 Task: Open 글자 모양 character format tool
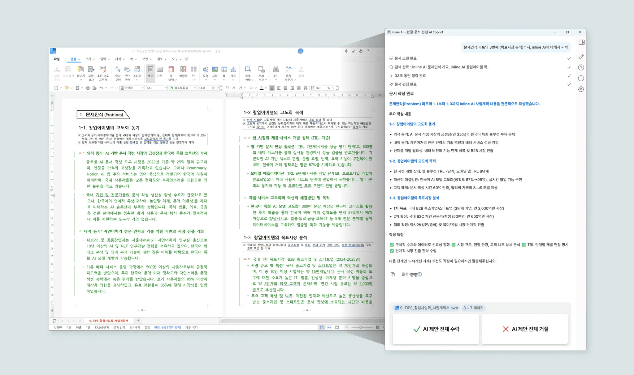(x=118, y=70)
